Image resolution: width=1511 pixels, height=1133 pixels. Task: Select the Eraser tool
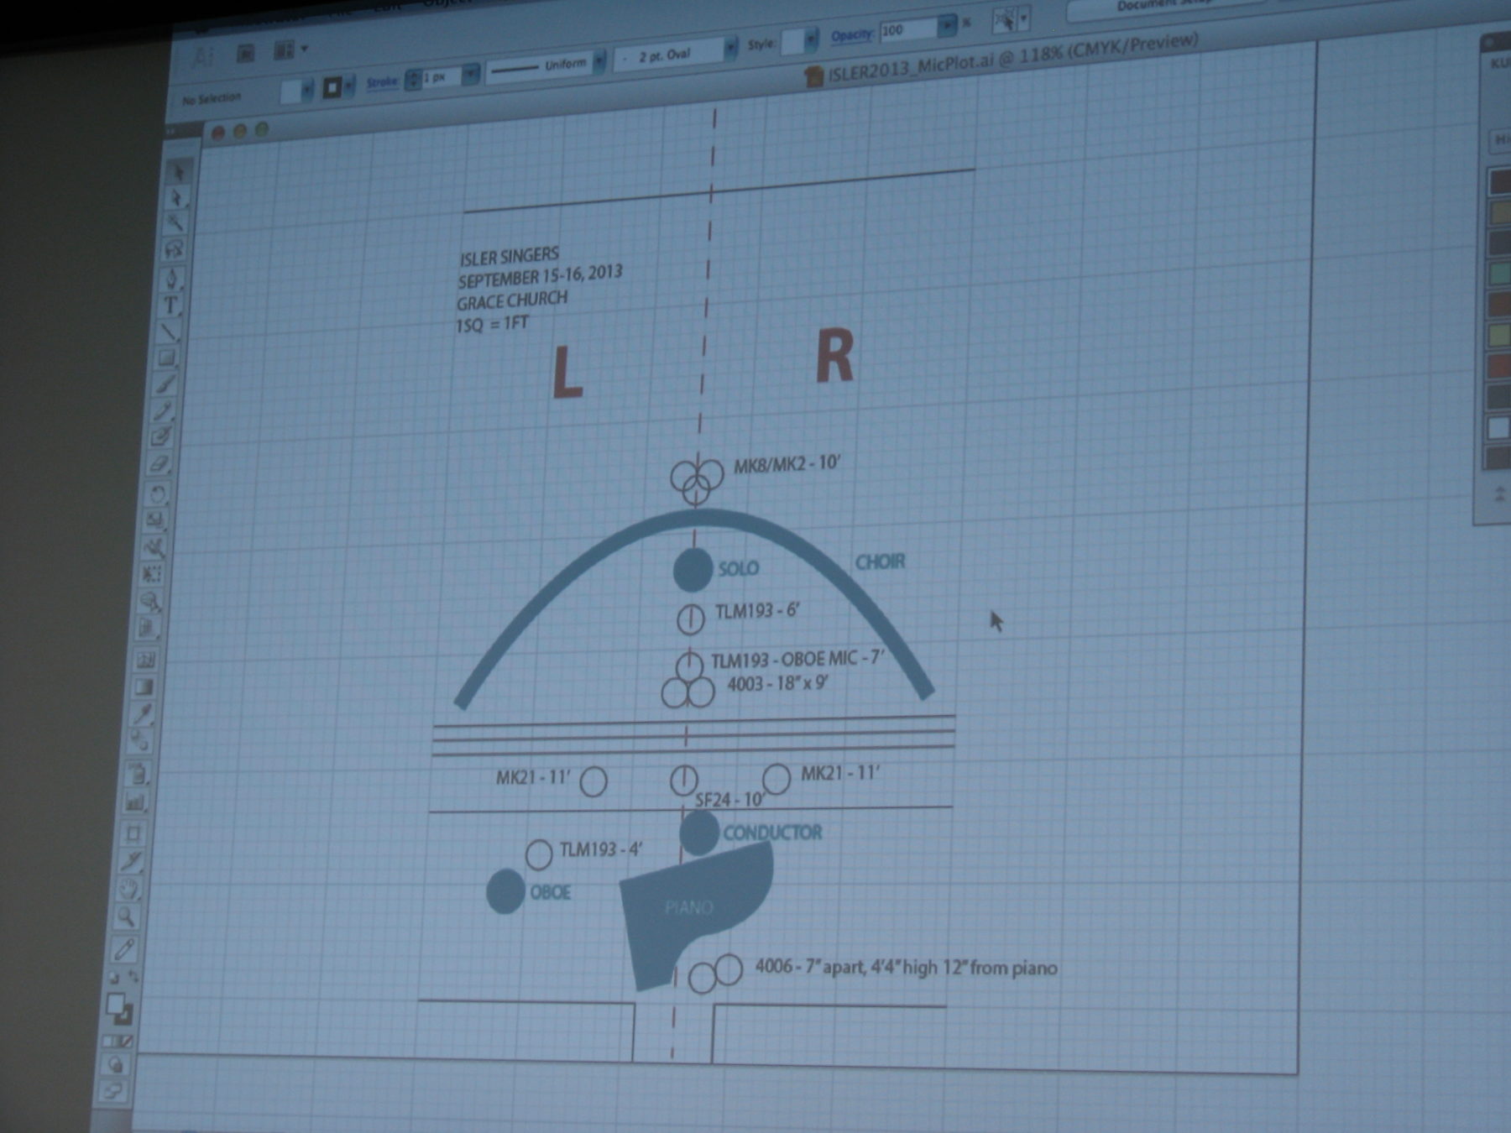(x=161, y=464)
